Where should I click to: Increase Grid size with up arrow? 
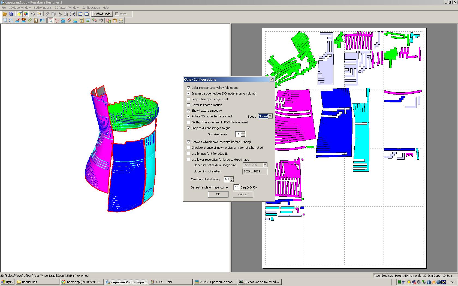tap(243, 133)
